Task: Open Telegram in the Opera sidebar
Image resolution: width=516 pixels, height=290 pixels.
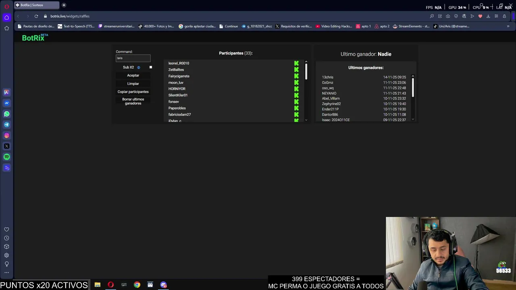Action: coord(6,124)
